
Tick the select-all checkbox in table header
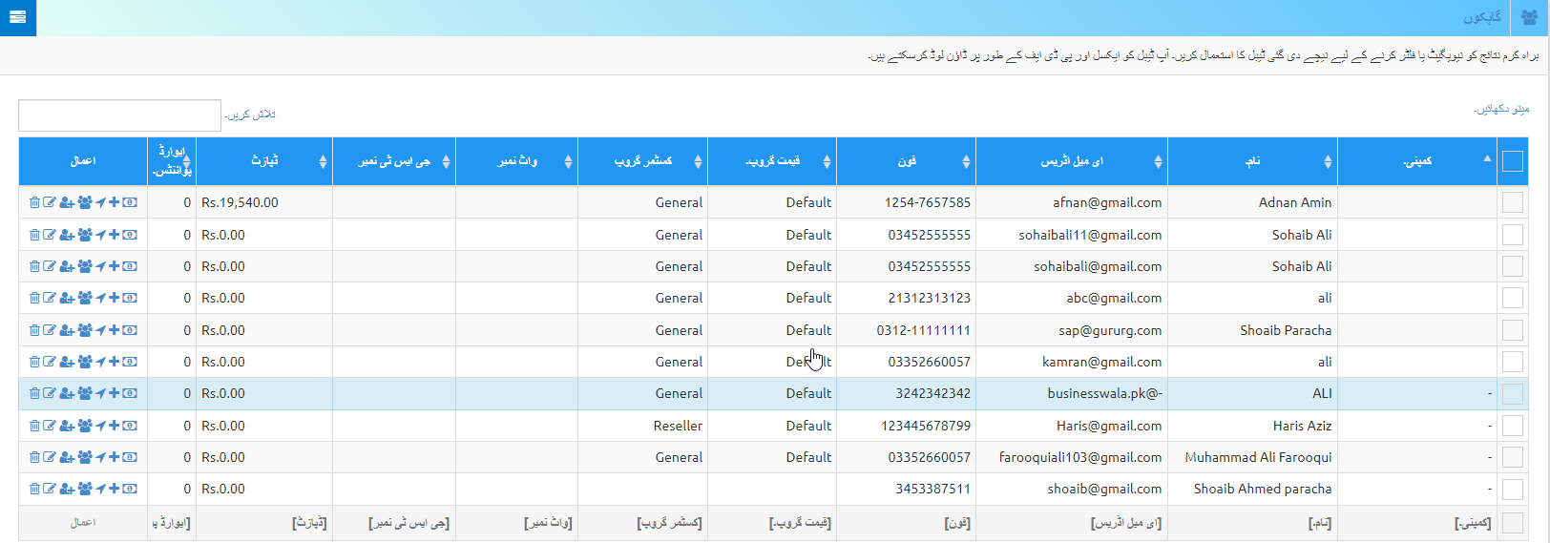coord(1513,161)
